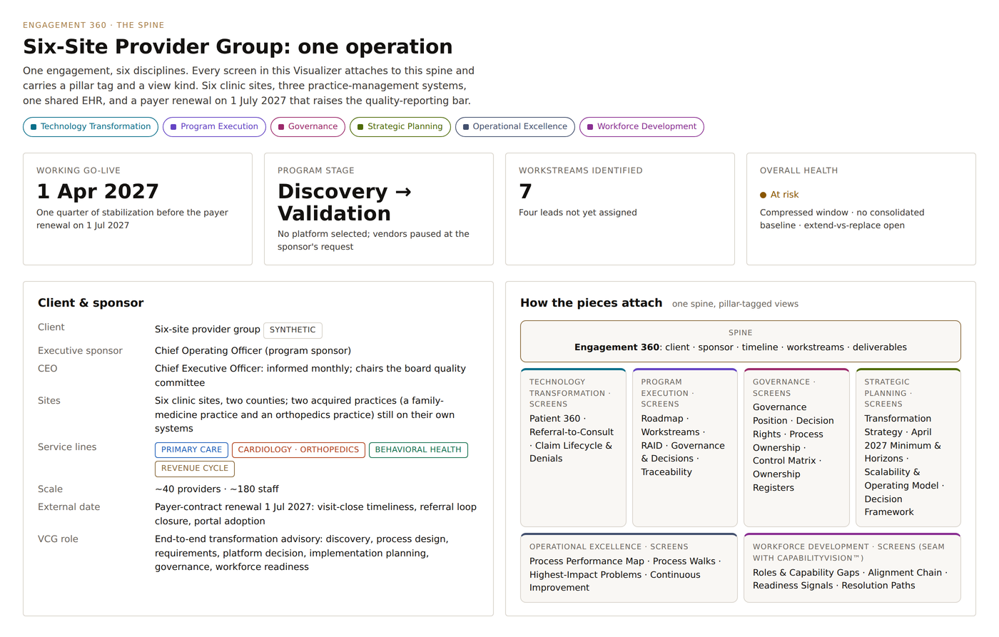The height and width of the screenshot is (637, 999).
Task: Click the REVENUE CYCLE service line tag
Action: tap(195, 469)
